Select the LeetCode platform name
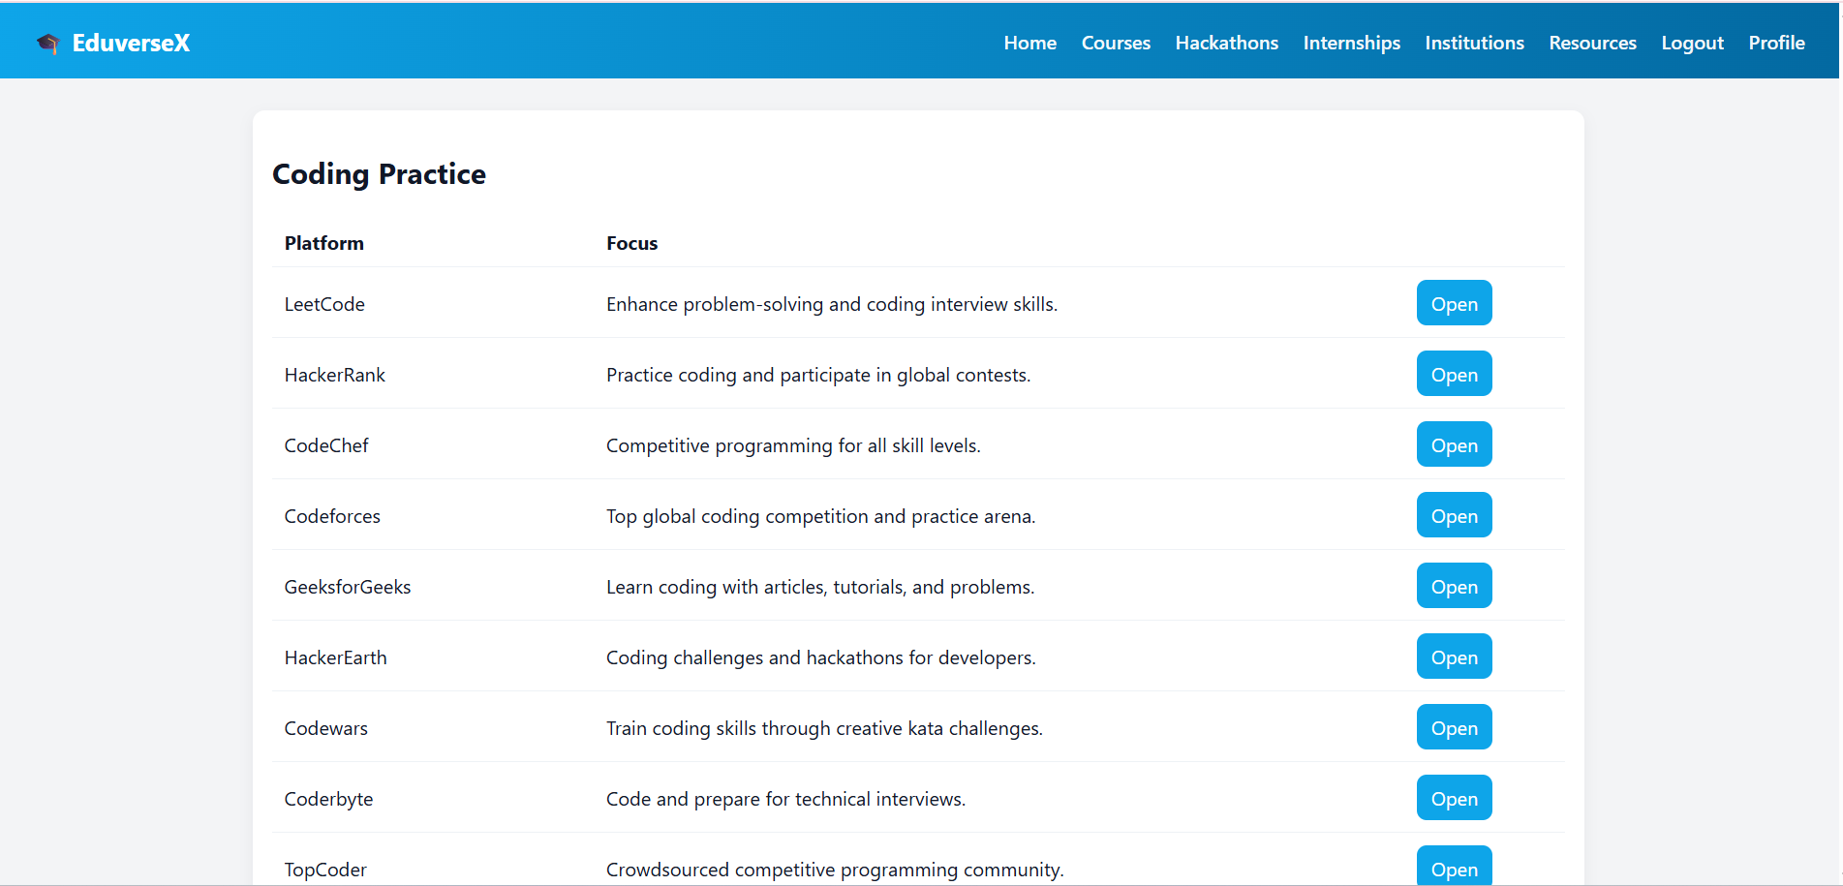Viewport: 1843px width, 886px height. pos(324,304)
